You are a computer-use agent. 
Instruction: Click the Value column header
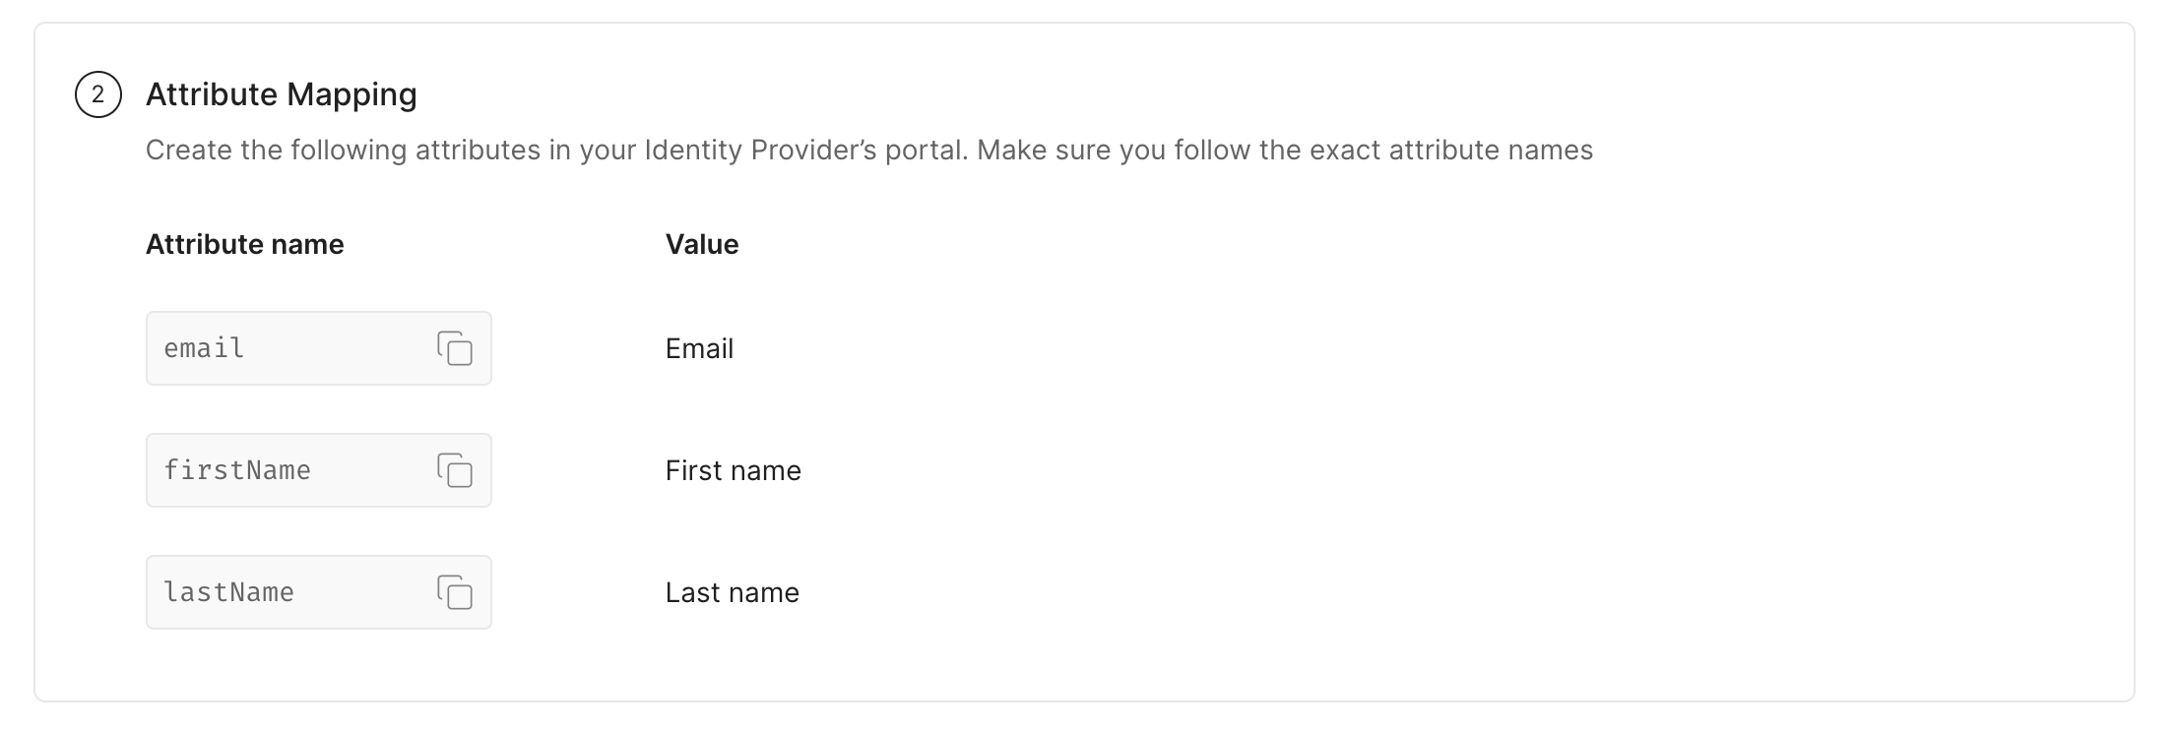[x=701, y=244]
